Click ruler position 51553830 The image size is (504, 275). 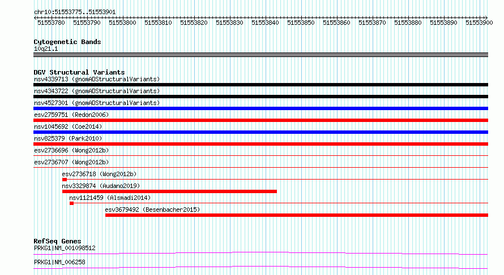tap(229, 23)
